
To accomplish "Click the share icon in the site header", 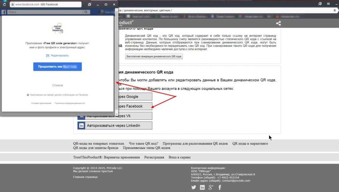I will click(x=278, y=23).
